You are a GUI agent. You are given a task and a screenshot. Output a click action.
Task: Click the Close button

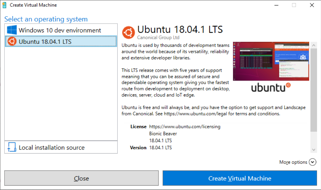[81, 178]
